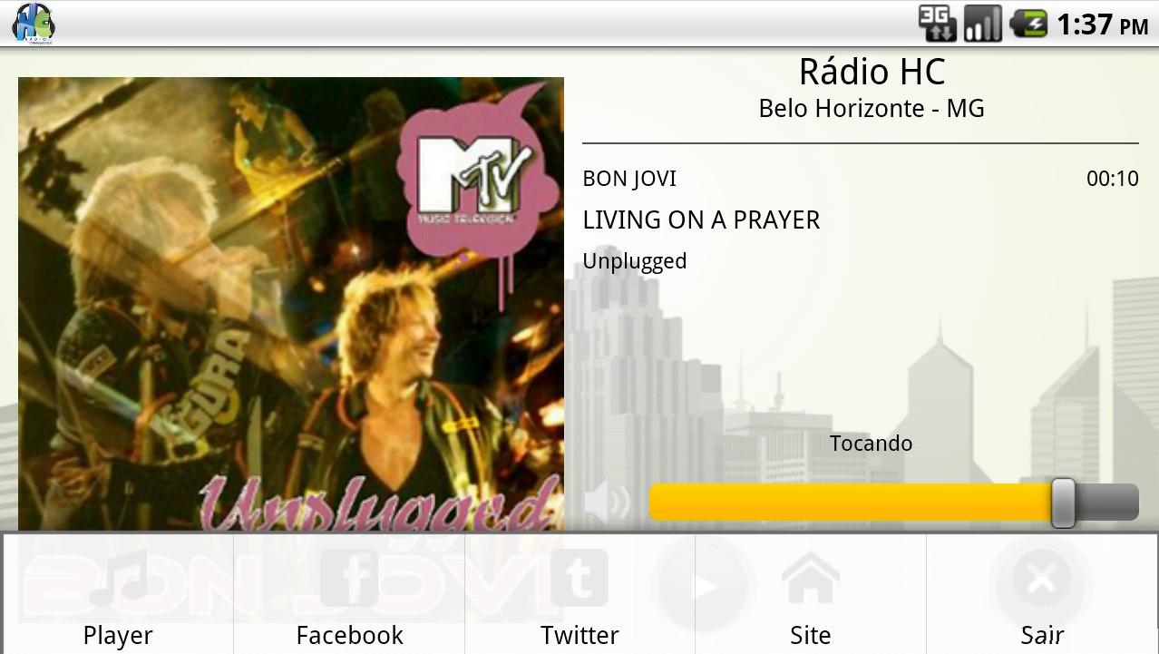
Task: Tap the Twitter logo icon
Action: point(579,578)
